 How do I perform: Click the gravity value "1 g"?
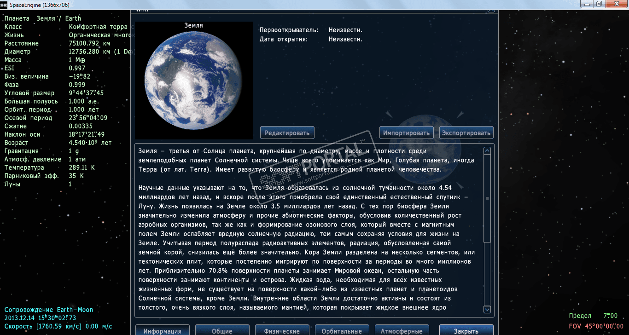[74, 151]
